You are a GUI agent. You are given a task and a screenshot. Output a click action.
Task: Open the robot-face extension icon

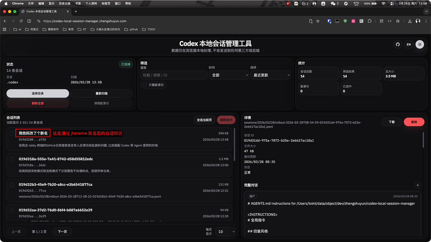click(x=337, y=21)
